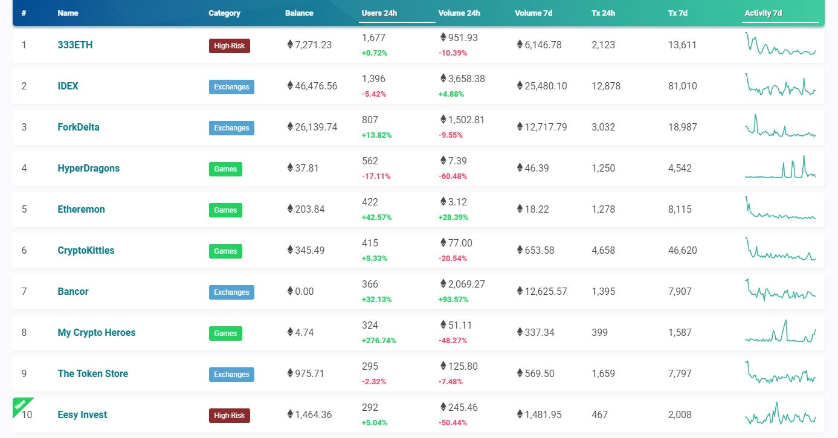Click the Ethereum icon beside balance 1,464.36

click(290, 414)
